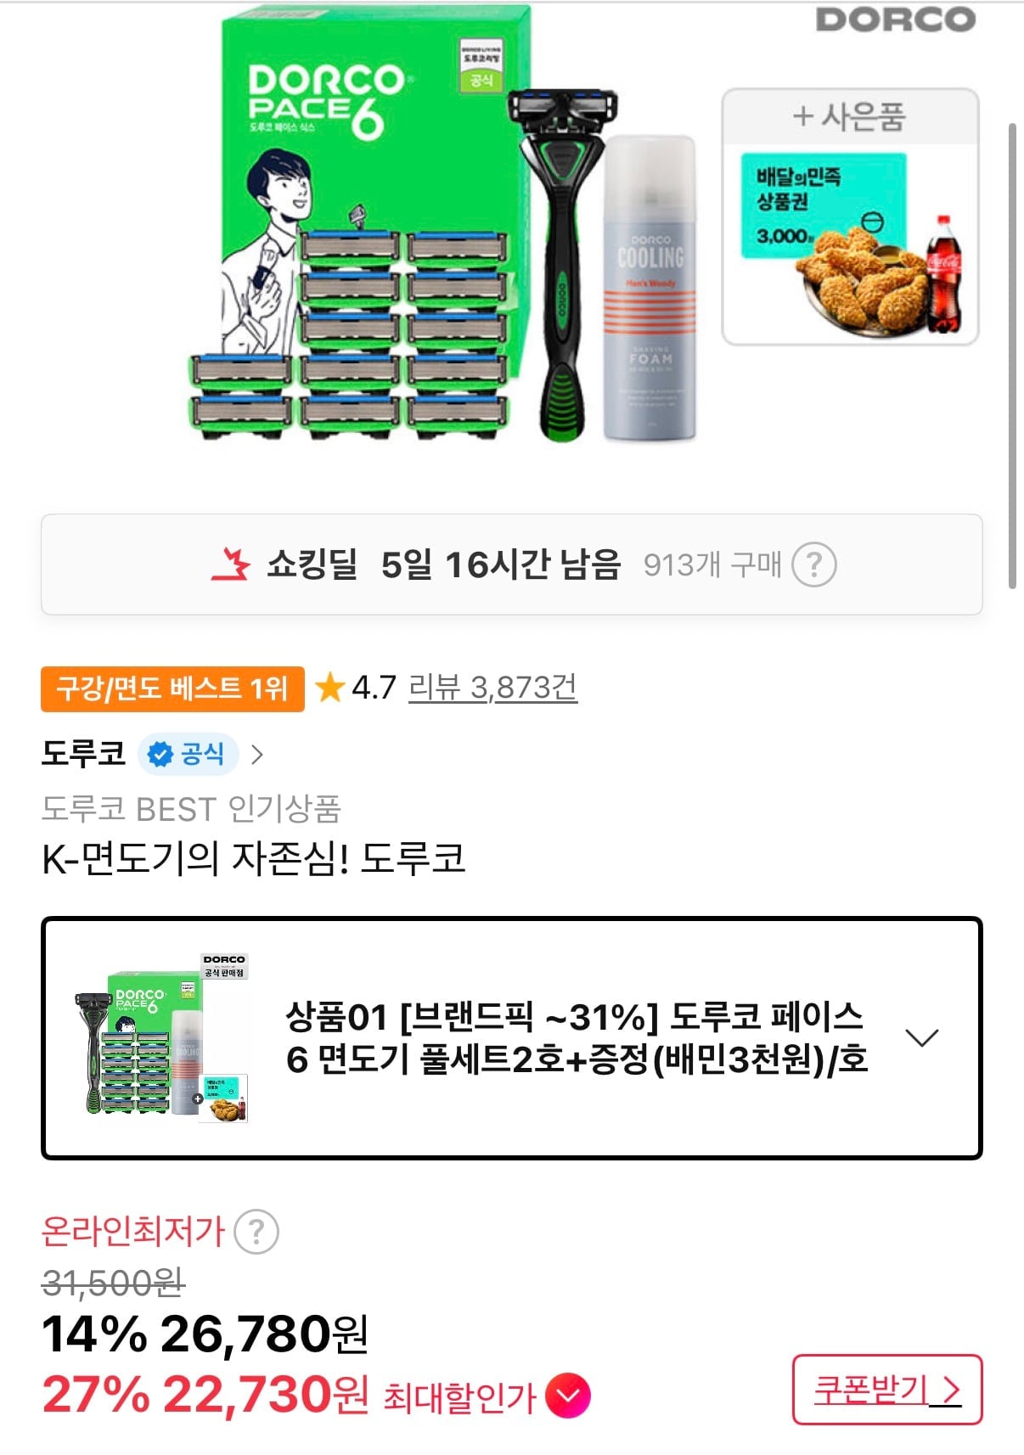This screenshot has width=1024, height=1455.
Task: Open the Dorco brand store chevron arrow
Action: point(257,754)
